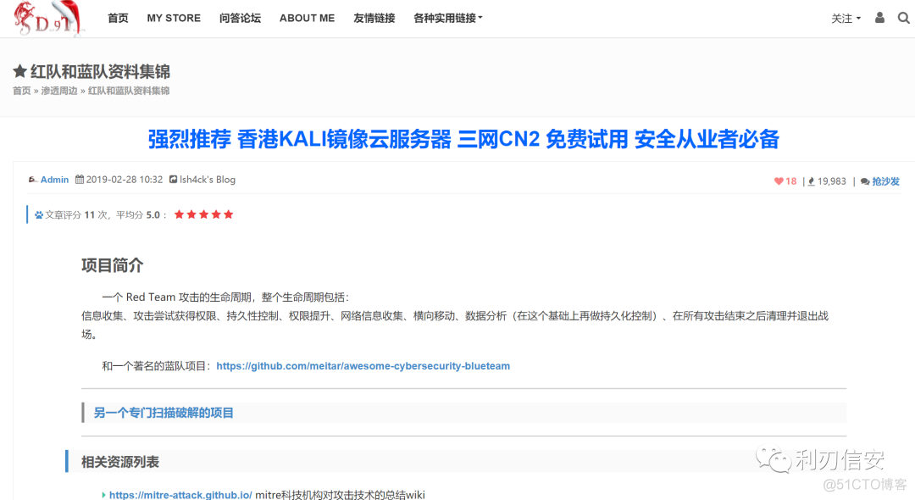Image resolution: width=915 pixels, height=500 pixels.
Task: Click the star icon beside the page title
Action: [19, 71]
